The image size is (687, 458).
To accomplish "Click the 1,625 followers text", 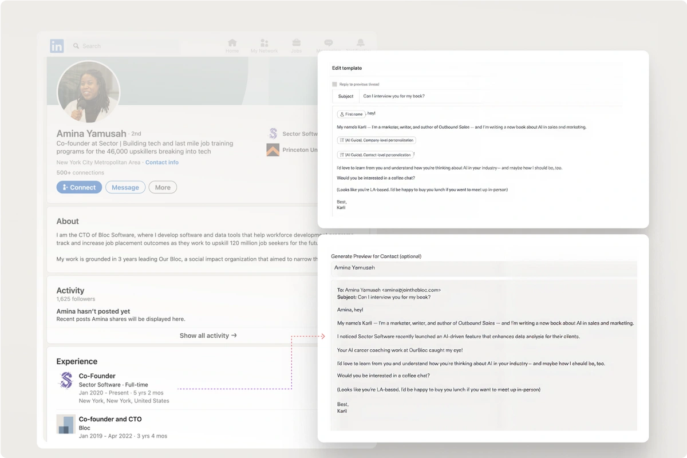I will [76, 299].
